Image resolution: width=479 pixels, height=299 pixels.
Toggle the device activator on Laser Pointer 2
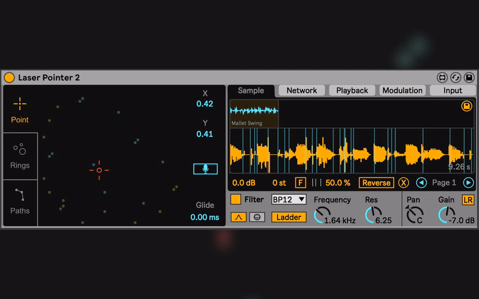9,78
